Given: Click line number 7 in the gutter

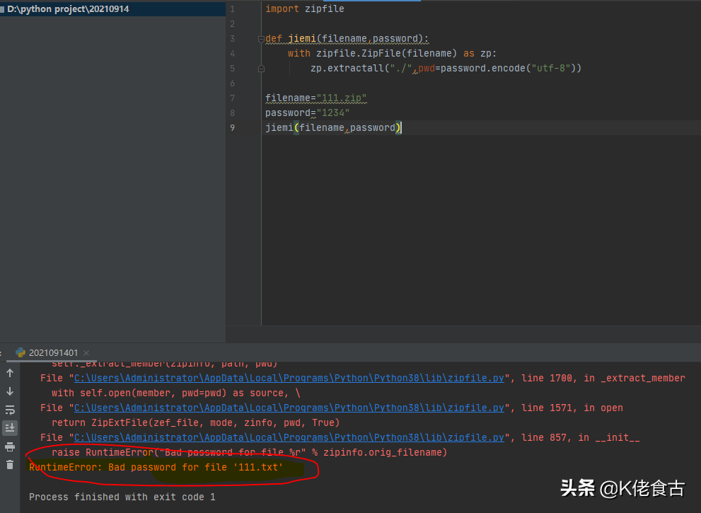Looking at the screenshot, I should (232, 98).
